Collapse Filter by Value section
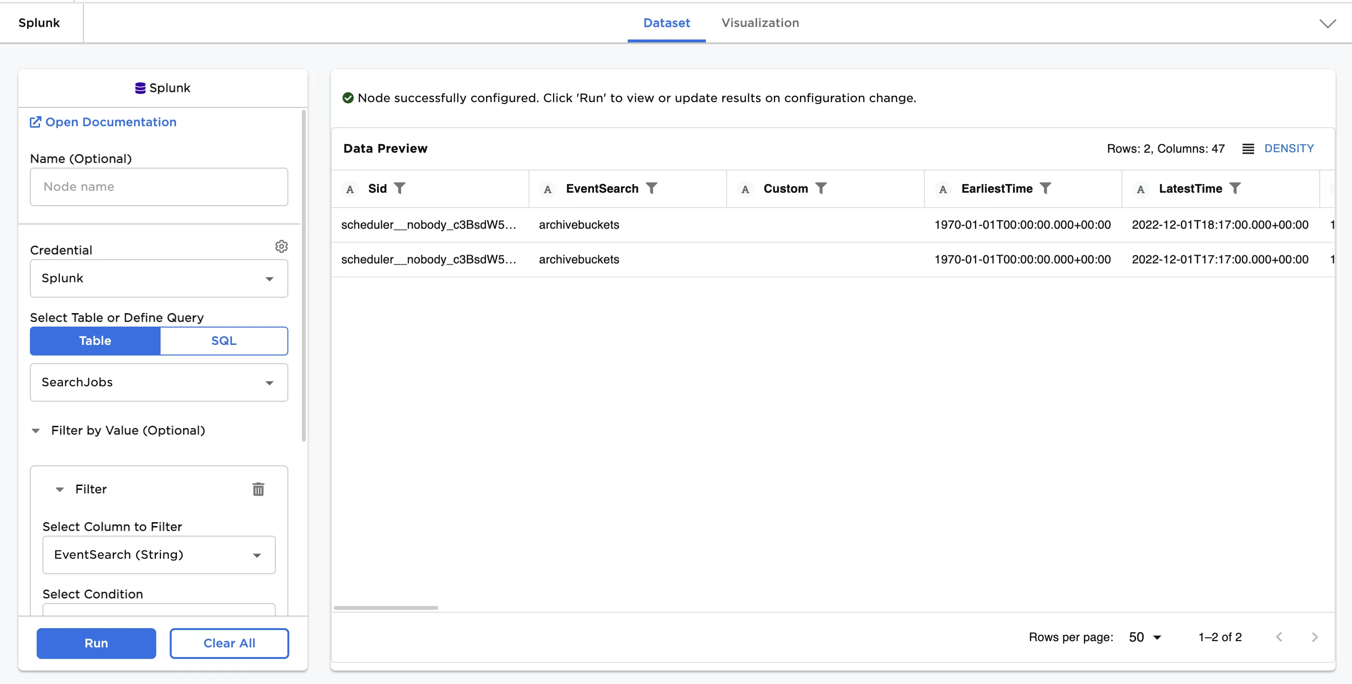The image size is (1352, 684). (36, 430)
